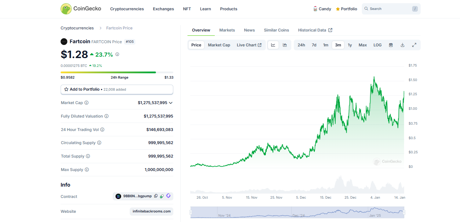Image resolution: width=460 pixels, height=222 pixels.
Task: Click the right handle of range navigator
Action: pos(404,212)
